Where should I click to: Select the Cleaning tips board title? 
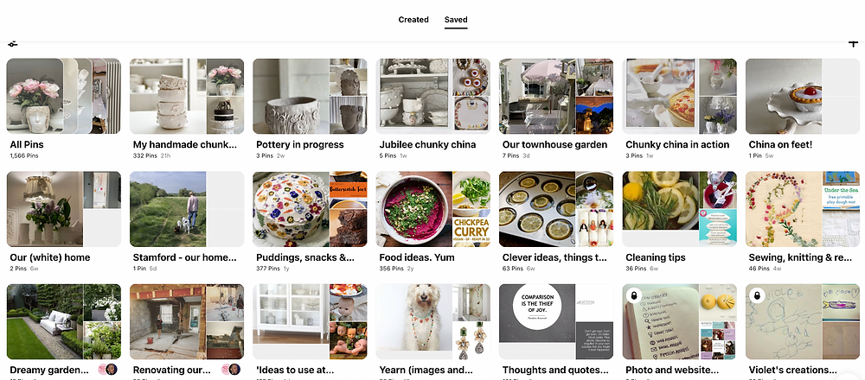656,257
